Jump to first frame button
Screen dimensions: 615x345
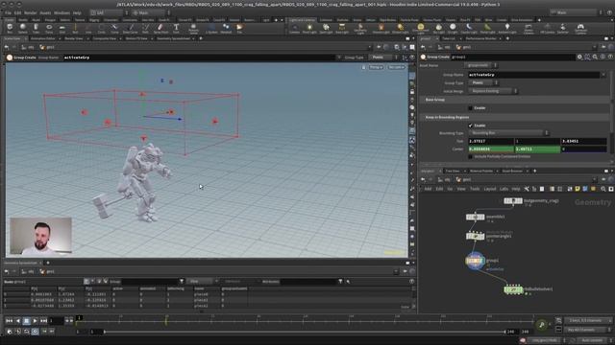9,321
